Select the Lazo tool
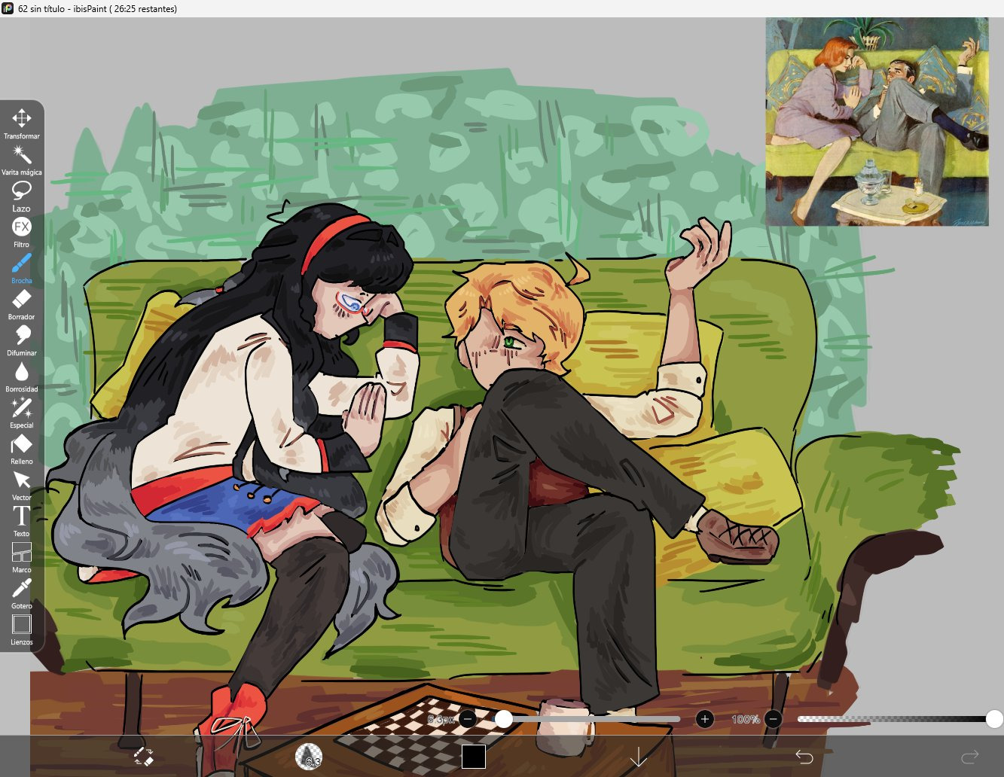This screenshot has width=1004, height=777. click(21, 196)
